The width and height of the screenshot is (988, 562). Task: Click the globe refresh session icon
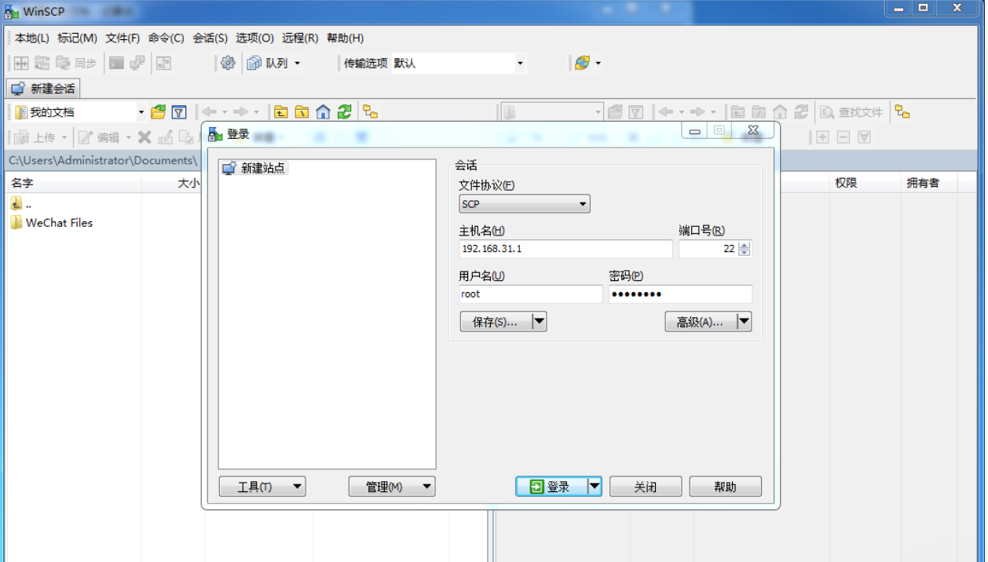pyautogui.click(x=582, y=64)
